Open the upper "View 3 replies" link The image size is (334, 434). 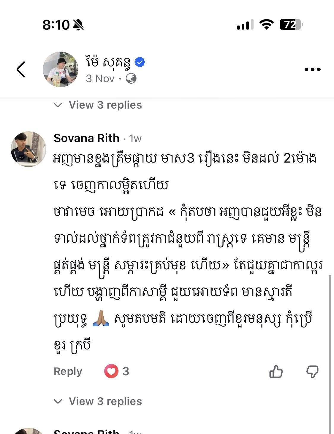point(105,105)
